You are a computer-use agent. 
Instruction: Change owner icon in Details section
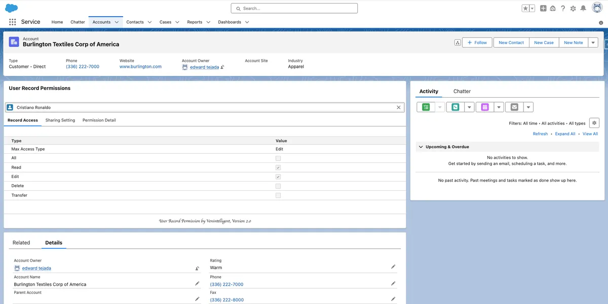197,268
